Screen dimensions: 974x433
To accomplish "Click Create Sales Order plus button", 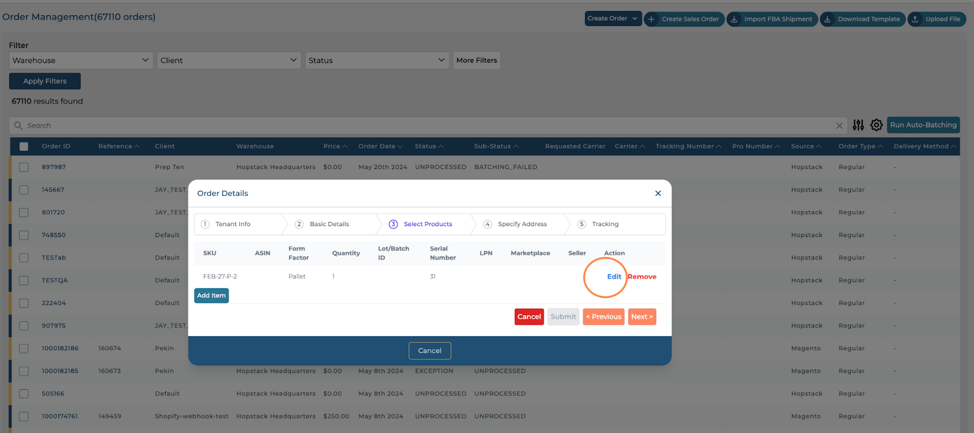I will [x=684, y=19].
